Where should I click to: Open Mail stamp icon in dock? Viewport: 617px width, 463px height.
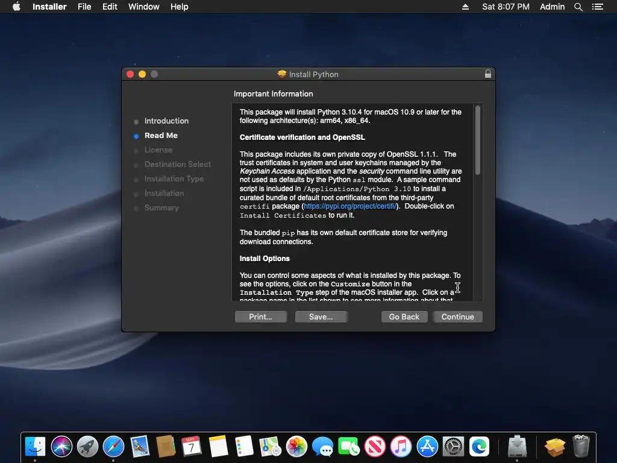tap(140, 447)
